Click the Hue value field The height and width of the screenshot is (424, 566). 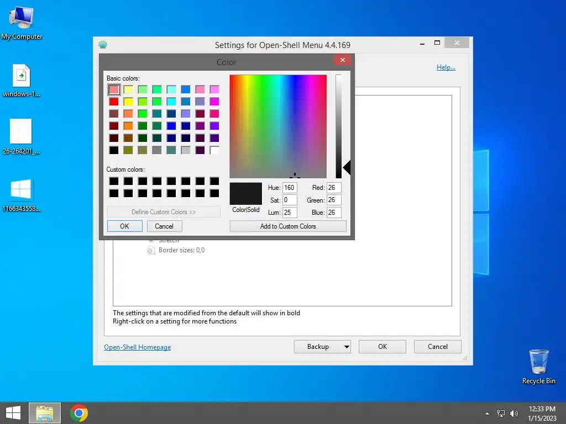(290, 188)
